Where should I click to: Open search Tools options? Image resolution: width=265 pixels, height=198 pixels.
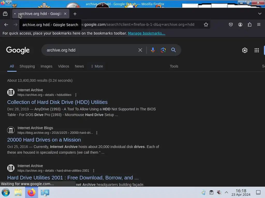click(x=174, y=66)
